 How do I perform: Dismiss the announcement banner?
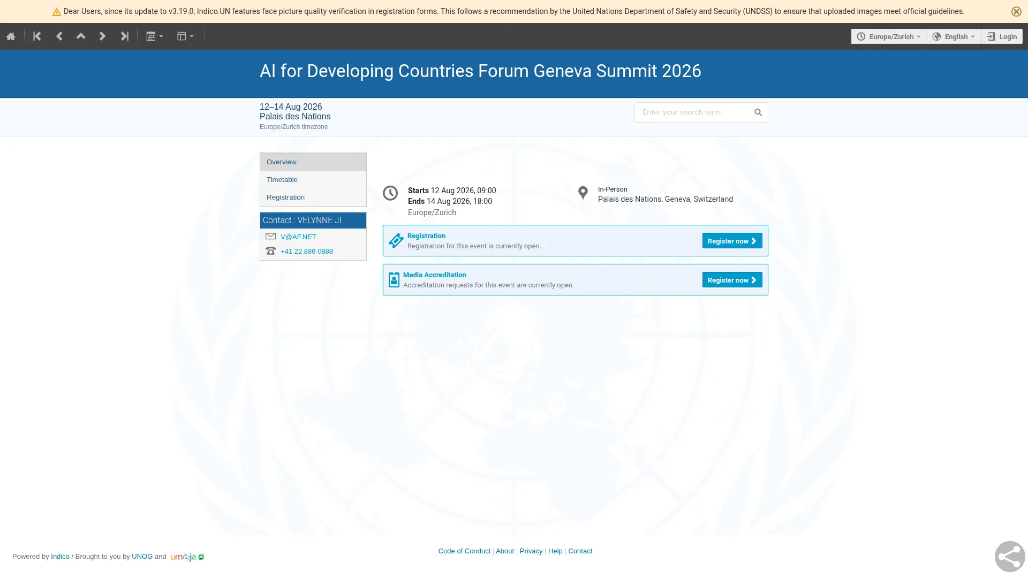1016,11
